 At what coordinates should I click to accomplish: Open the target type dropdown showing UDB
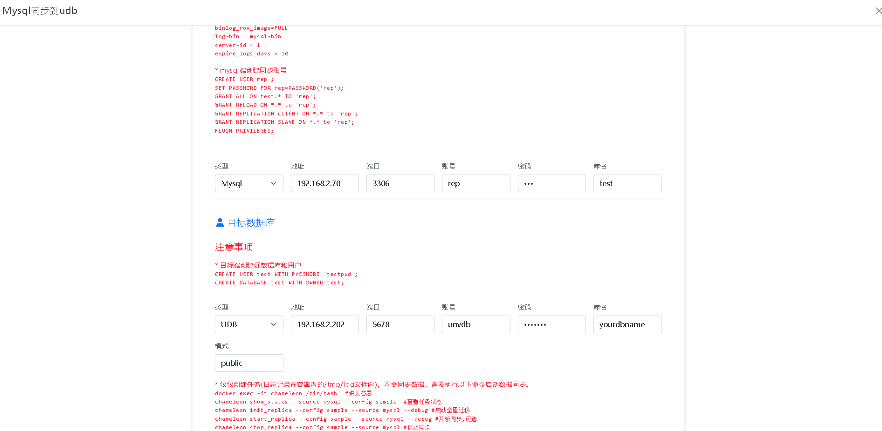[x=248, y=324]
